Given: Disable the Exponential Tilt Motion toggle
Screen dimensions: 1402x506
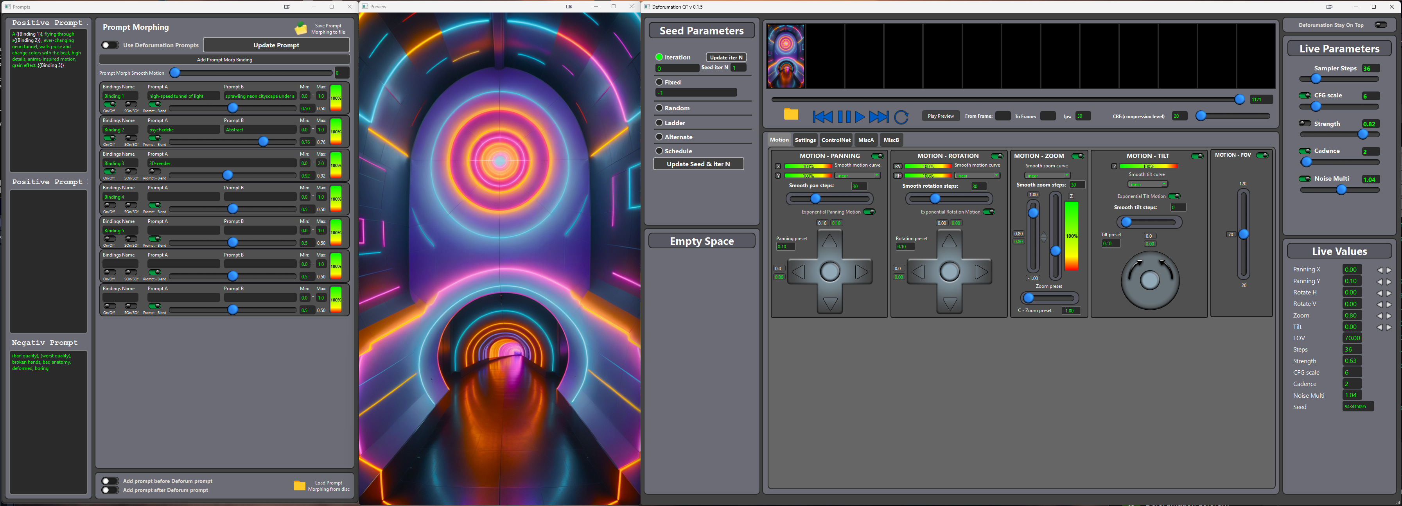Looking at the screenshot, I should (x=1174, y=196).
